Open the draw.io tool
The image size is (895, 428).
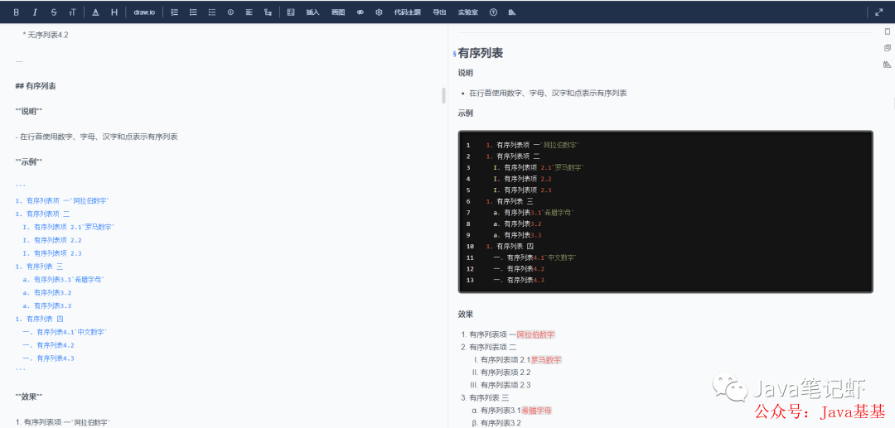[x=144, y=12]
